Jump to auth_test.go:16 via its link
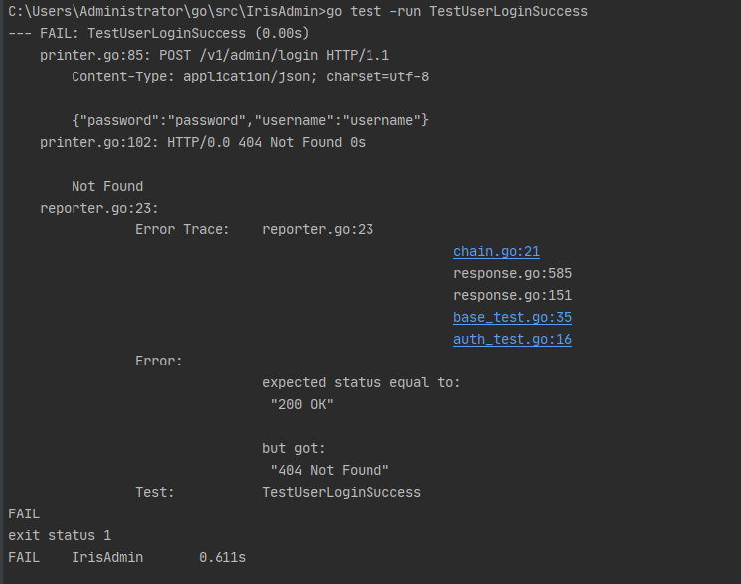741x584 pixels. point(512,340)
